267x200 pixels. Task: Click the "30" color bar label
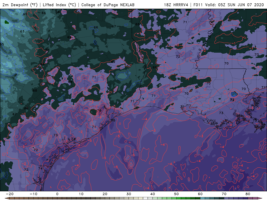pyautogui.click(x=129, y=194)
